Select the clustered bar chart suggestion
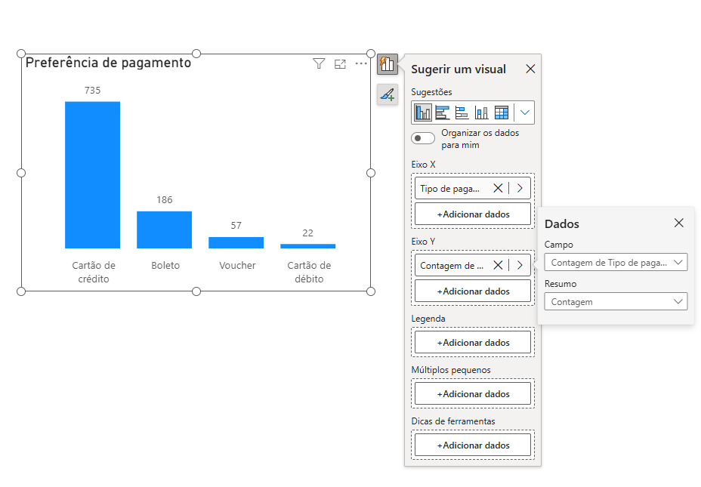 click(x=442, y=113)
